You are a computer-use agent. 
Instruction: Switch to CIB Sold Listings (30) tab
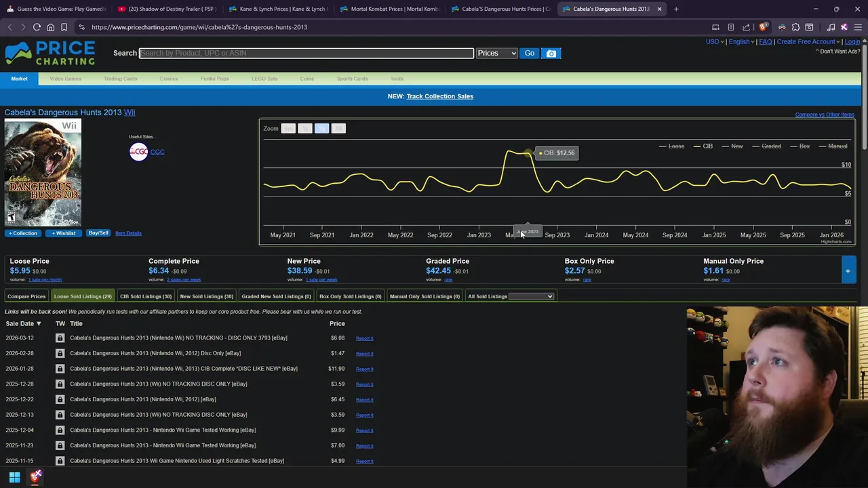(x=146, y=296)
